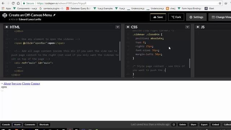Open Vue.js Examples bookmark

pos(103,9)
